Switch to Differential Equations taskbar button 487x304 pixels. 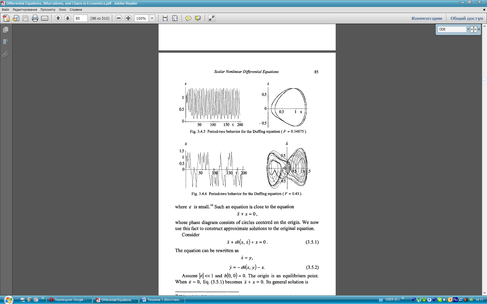tap(116, 300)
